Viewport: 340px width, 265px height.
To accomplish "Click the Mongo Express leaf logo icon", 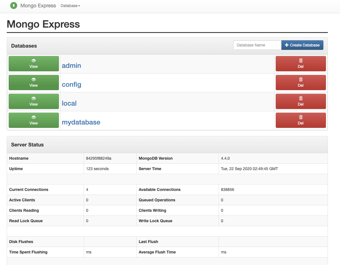I will click(14, 6).
